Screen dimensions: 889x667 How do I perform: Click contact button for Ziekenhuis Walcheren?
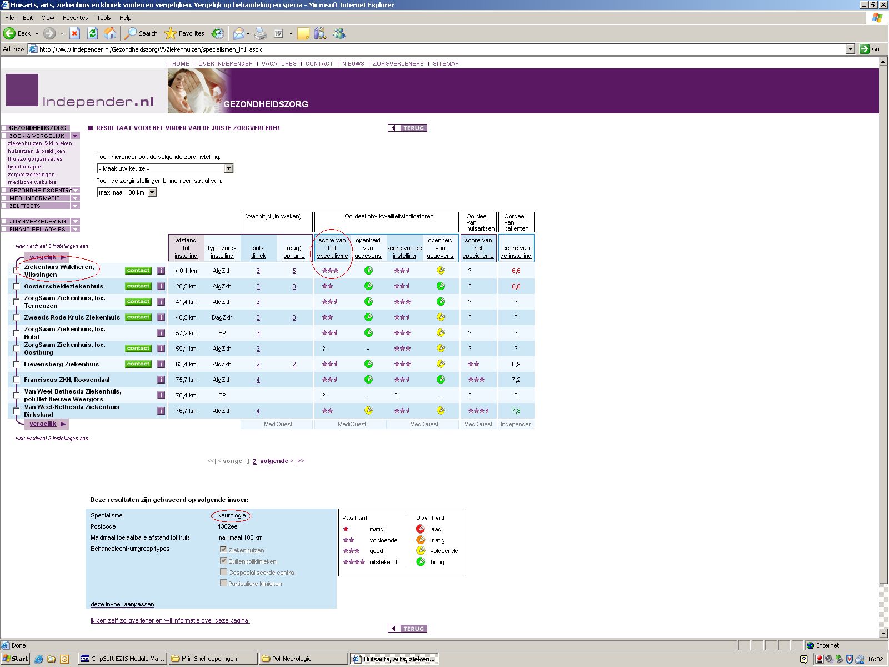click(138, 271)
